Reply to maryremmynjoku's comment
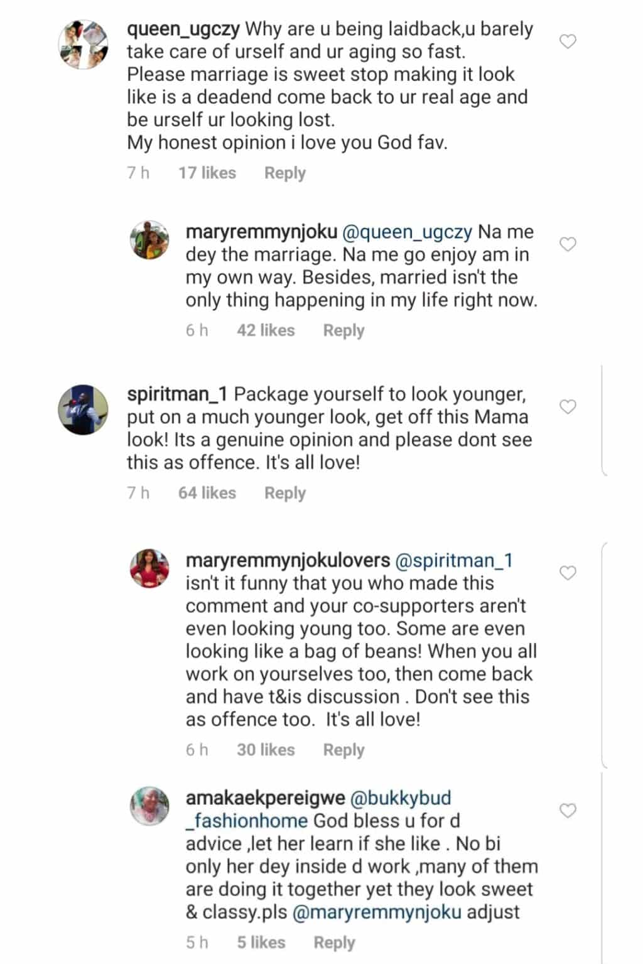643x964 pixels. pos(343,330)
